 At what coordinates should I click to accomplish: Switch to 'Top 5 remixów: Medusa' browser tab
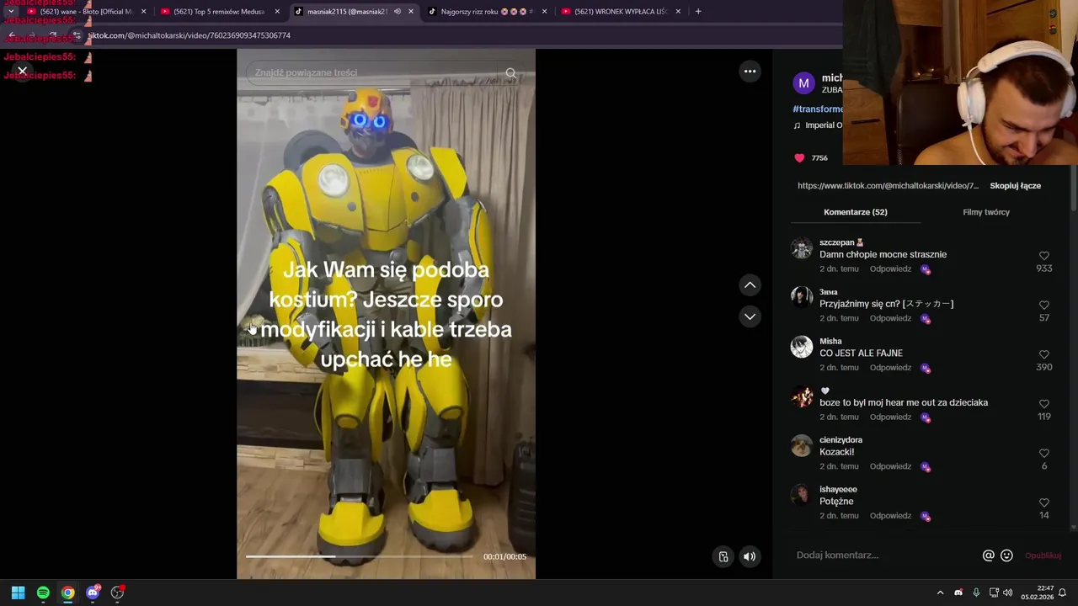click(x=219, y=12)
